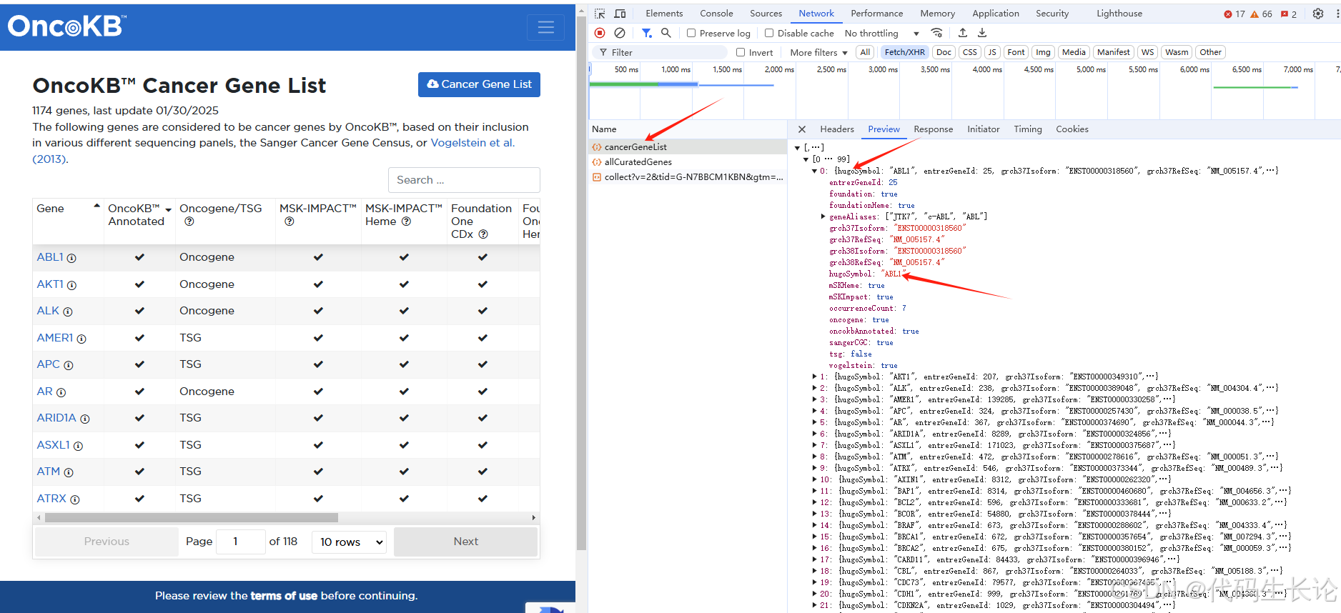
Task: Collapse item 0 ABL1 object
Action: 814,171
